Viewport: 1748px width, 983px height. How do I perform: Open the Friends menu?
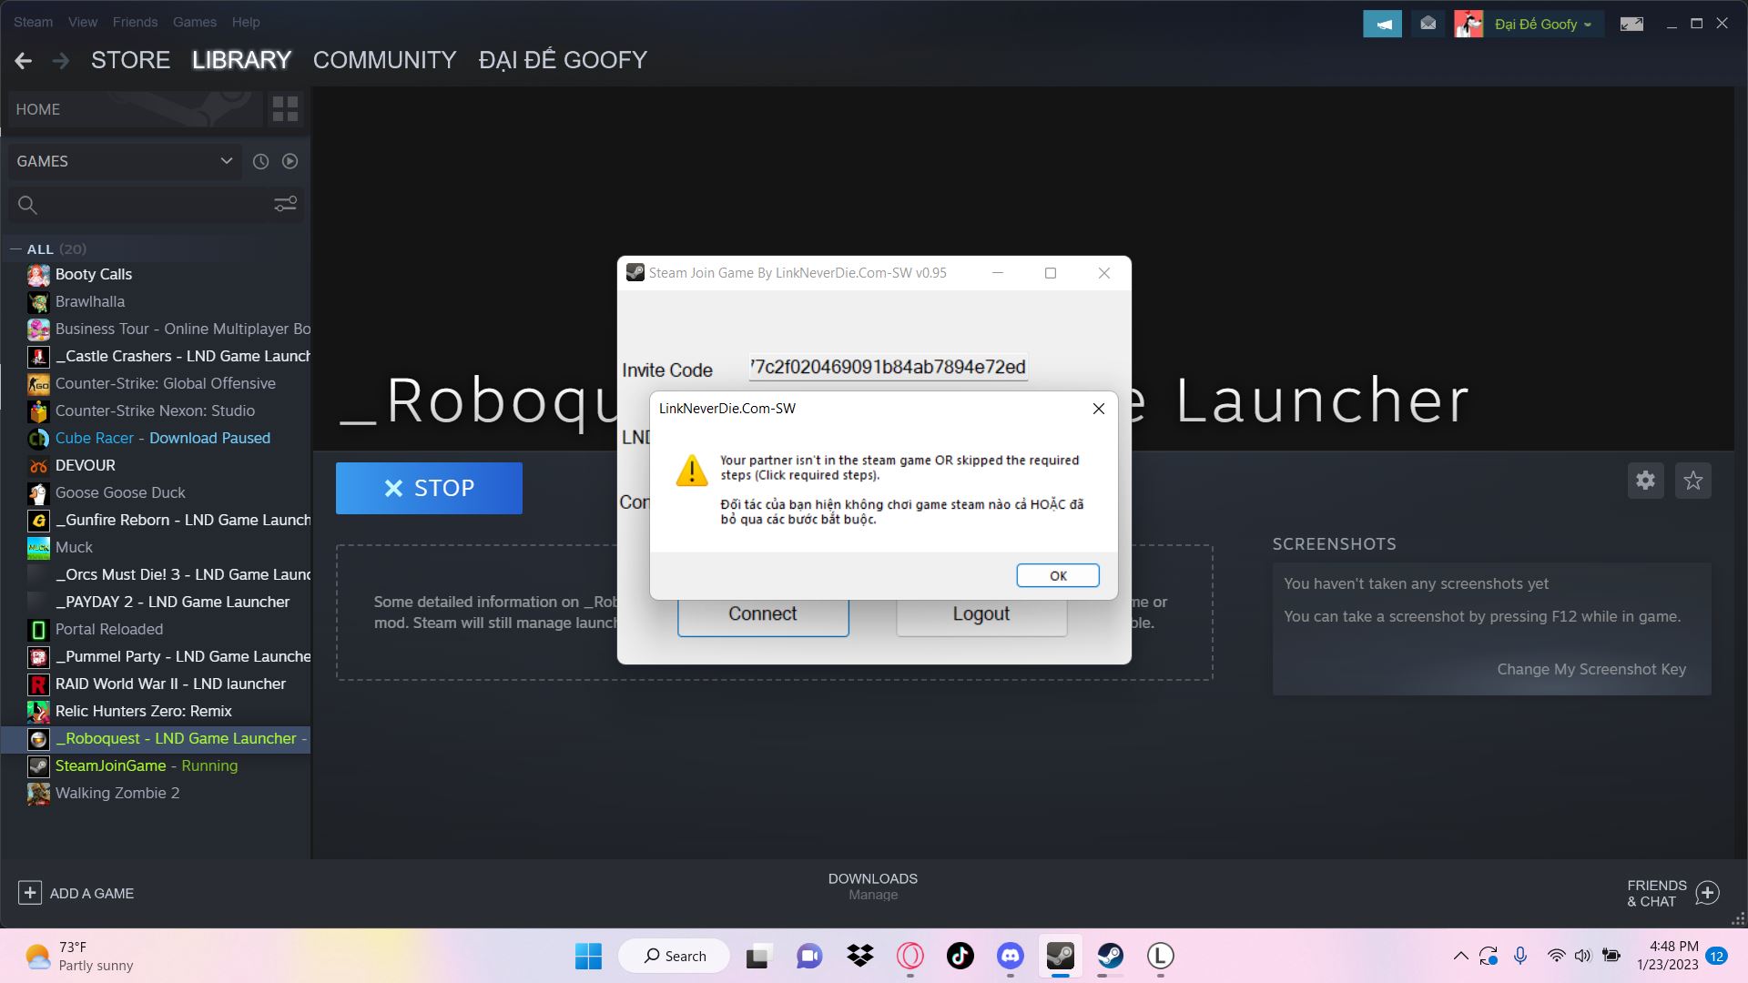(135, 22)
